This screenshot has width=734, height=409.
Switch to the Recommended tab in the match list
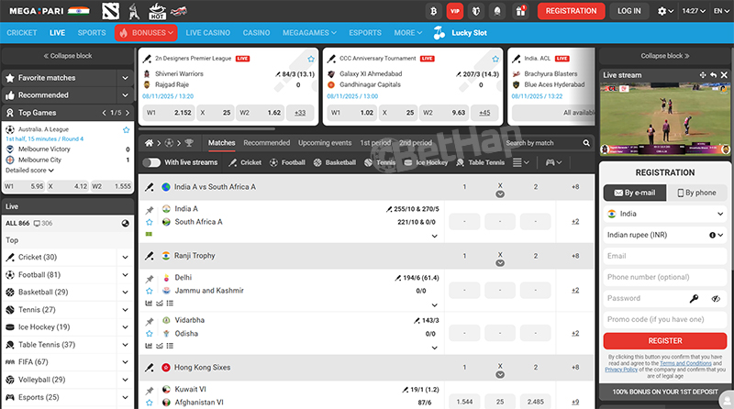click(x=266, y=143)
